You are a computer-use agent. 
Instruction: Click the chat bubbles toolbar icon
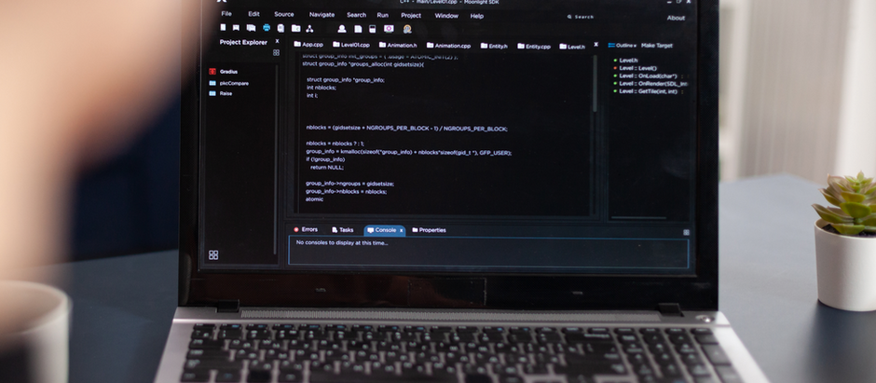(251, 27)
